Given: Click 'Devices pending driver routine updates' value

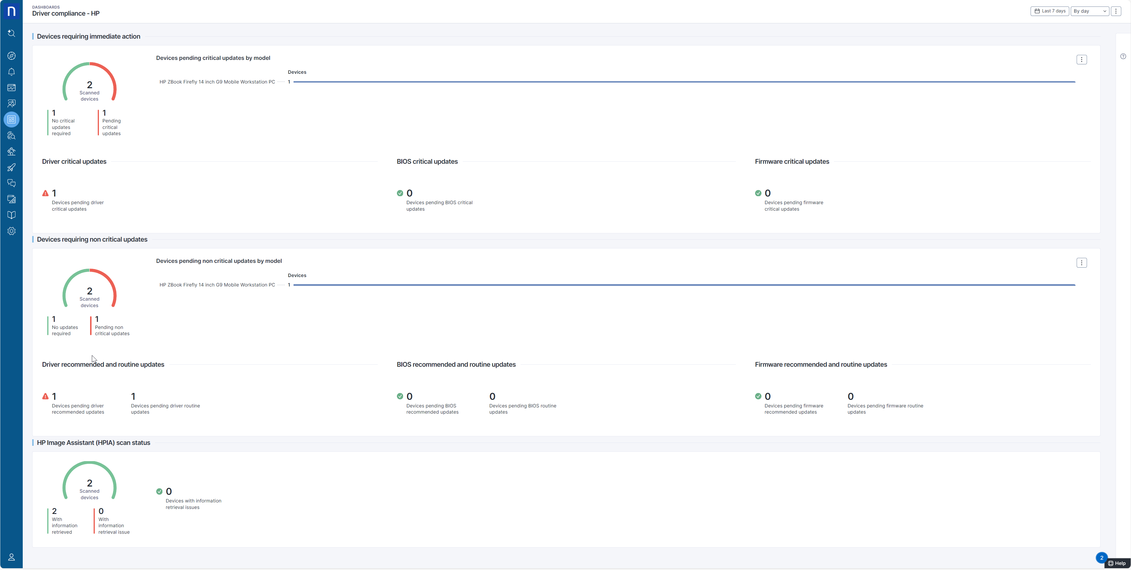Looking at the screenshot, I should pyautogui.click(x=133, y=396).
